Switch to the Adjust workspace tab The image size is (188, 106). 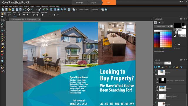[x=94, y=3]
